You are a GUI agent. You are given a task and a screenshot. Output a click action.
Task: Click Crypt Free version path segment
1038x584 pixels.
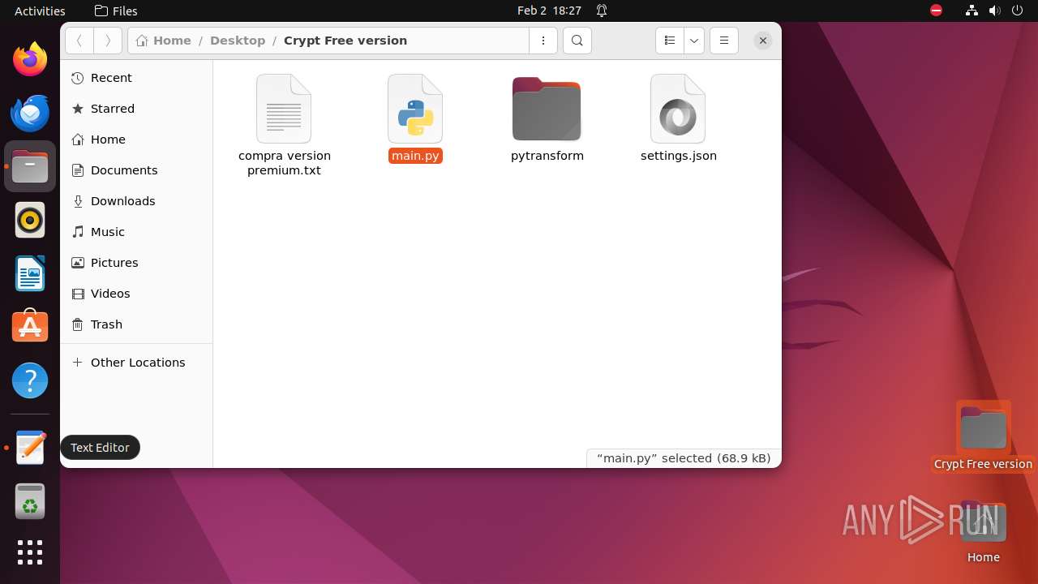tap(345, 41)
